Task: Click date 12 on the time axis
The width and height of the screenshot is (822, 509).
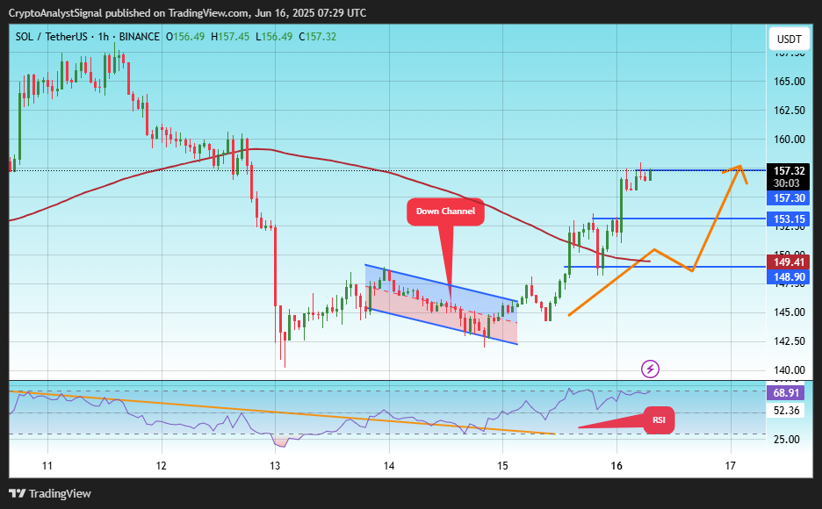Action: [161, 465]
